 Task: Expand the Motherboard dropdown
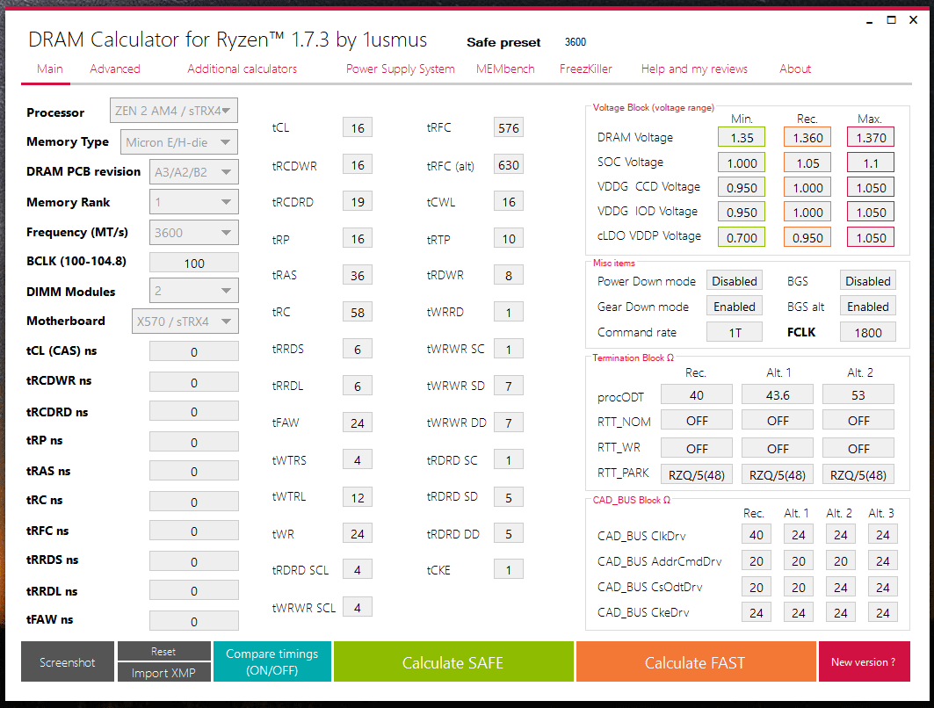point(185,321)
